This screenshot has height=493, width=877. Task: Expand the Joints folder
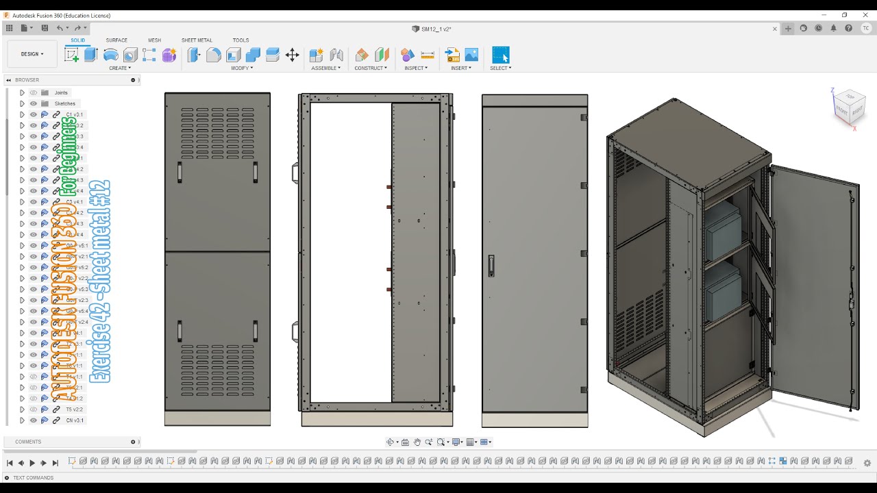[22, 92]
